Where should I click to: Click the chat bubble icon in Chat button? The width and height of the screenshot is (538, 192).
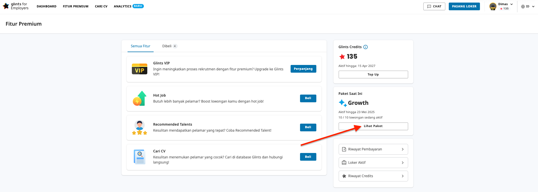(x=429, y=6)
